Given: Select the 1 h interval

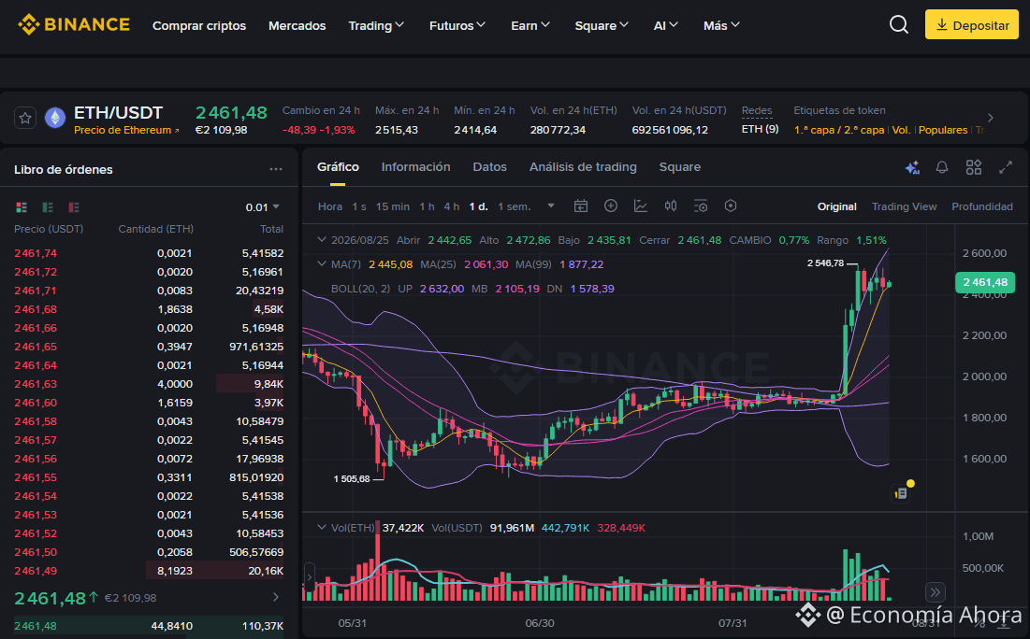Looking at the screenshot, I should (x=427, y=206).
